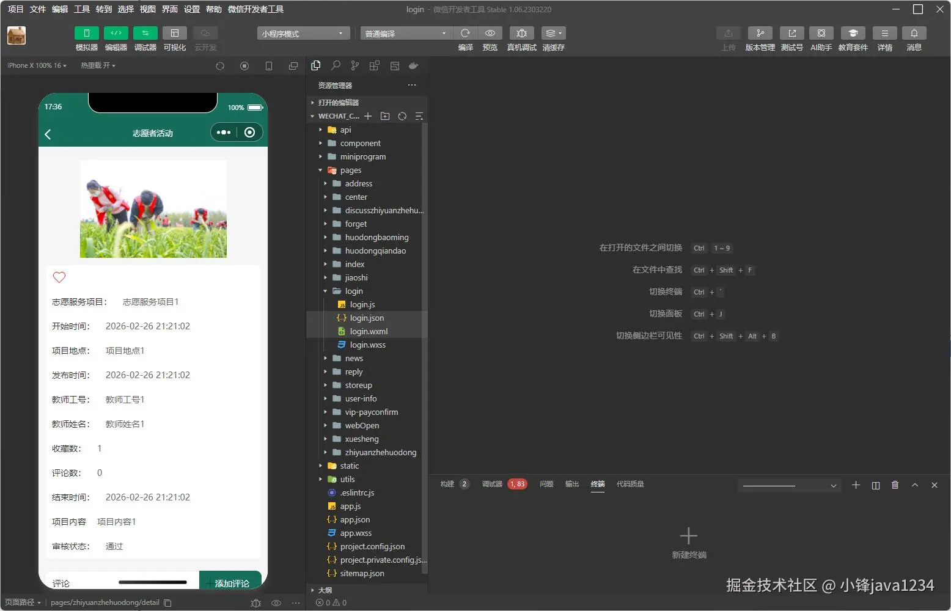951x611 pixels.
Task: Click the volunteer activity photo
Action: (153, 209)
